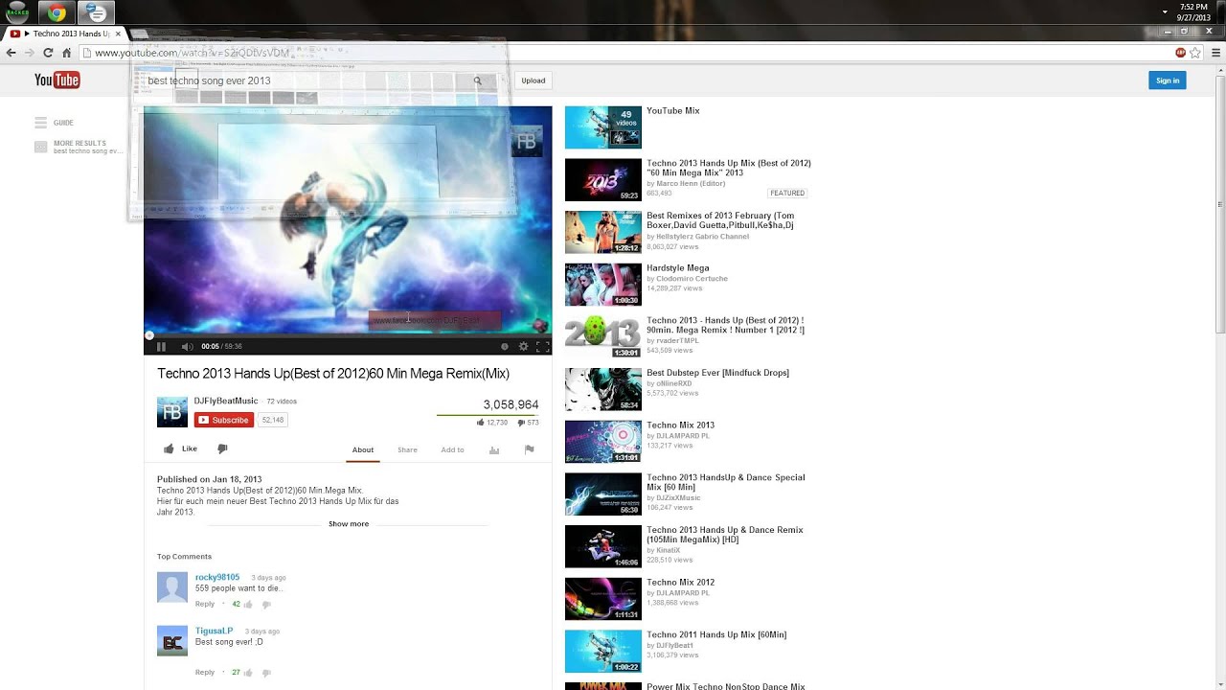Click the search magnifier button
Image resolution: width=1226 pixels, height=690 pixels.
[x=477, y=80]
